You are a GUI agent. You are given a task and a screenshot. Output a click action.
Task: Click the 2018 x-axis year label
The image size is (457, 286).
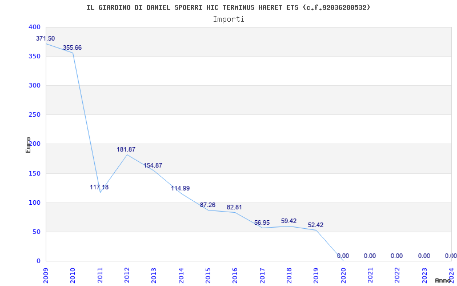click(x=289, y=276)
